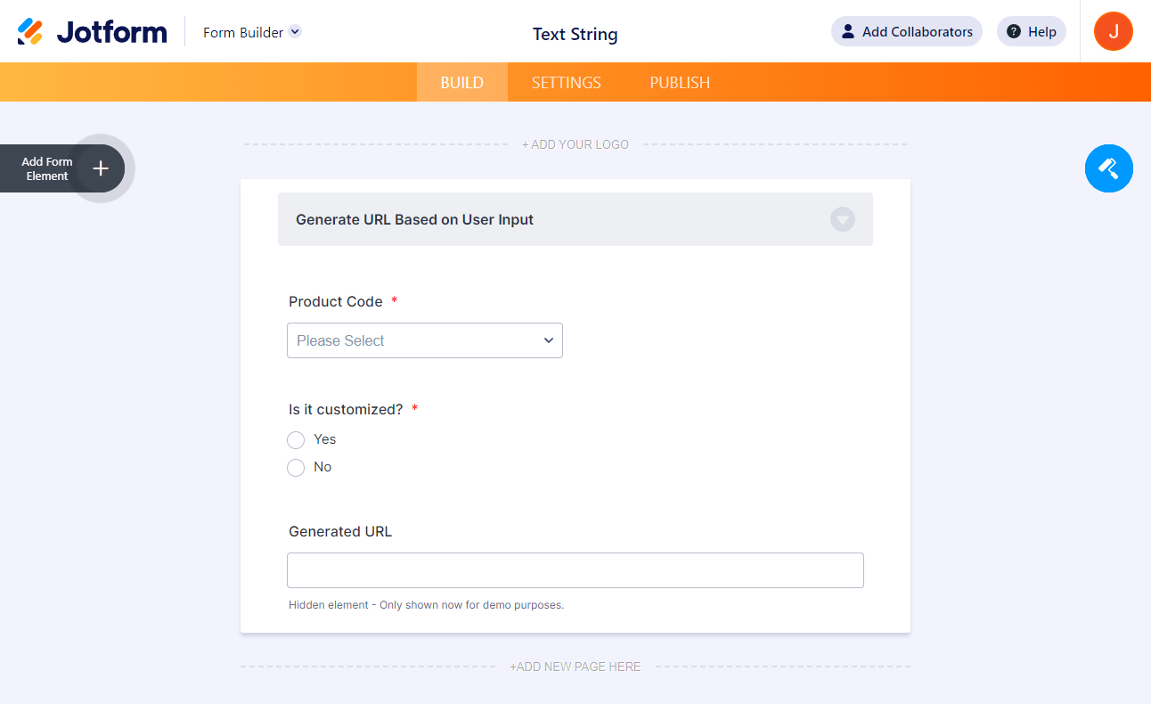The width and height of the screenshot is (1151, 704).
Task: Select the Generate URL header text
Action: pos(414,220)
